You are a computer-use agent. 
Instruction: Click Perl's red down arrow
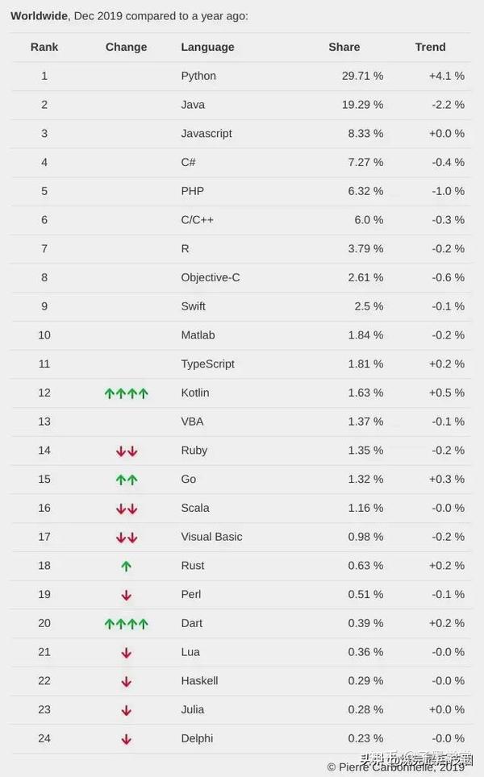[x=127, y=596]
